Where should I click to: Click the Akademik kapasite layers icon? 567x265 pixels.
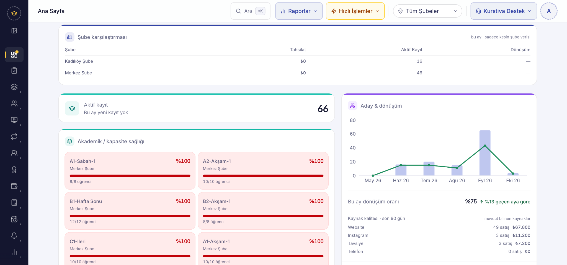[70, 141]
